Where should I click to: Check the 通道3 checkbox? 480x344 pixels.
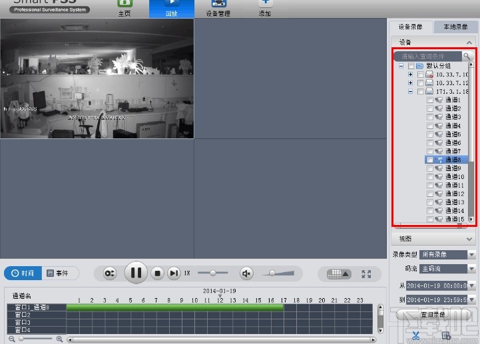(430, 117)
